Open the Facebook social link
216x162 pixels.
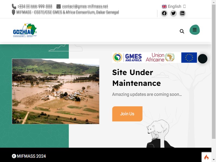point(164,13)
